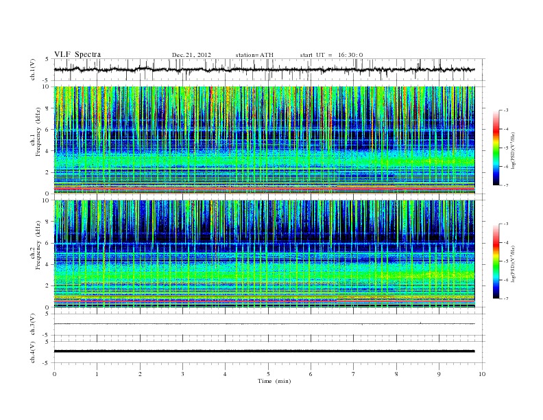
Task: Click the ch.1 spectrogram color bar
Action: (496, 148)
